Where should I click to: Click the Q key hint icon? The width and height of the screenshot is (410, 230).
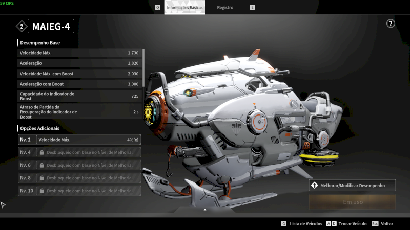[x=157, y=7]
